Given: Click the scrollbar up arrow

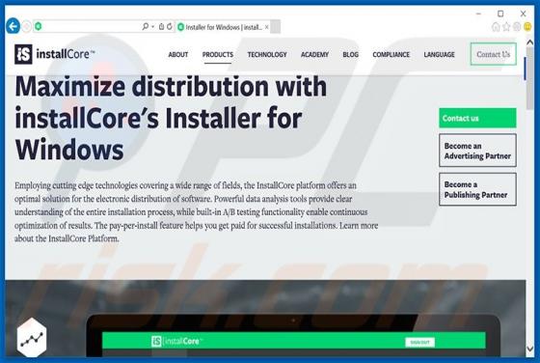Looking at the screenshot, I should 530,42.
